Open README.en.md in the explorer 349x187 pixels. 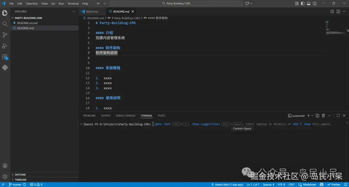coord(45,23)
